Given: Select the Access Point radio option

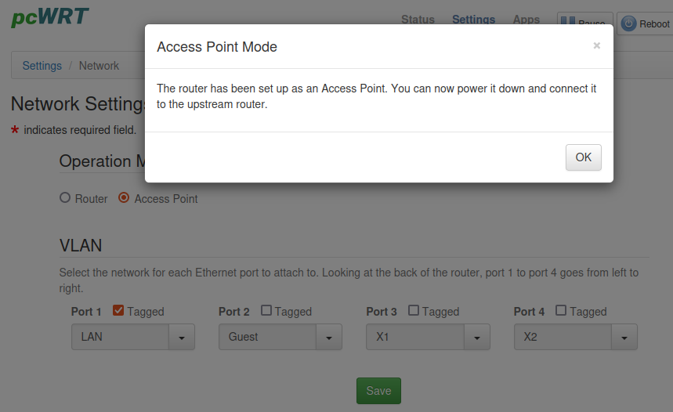Looking at the screenshot, I should 124,198.
